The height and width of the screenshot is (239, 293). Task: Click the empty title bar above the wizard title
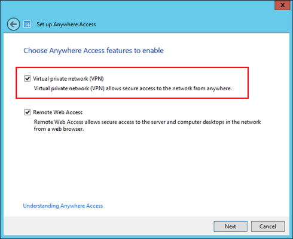pyautogui.click(x=139, y=8)
